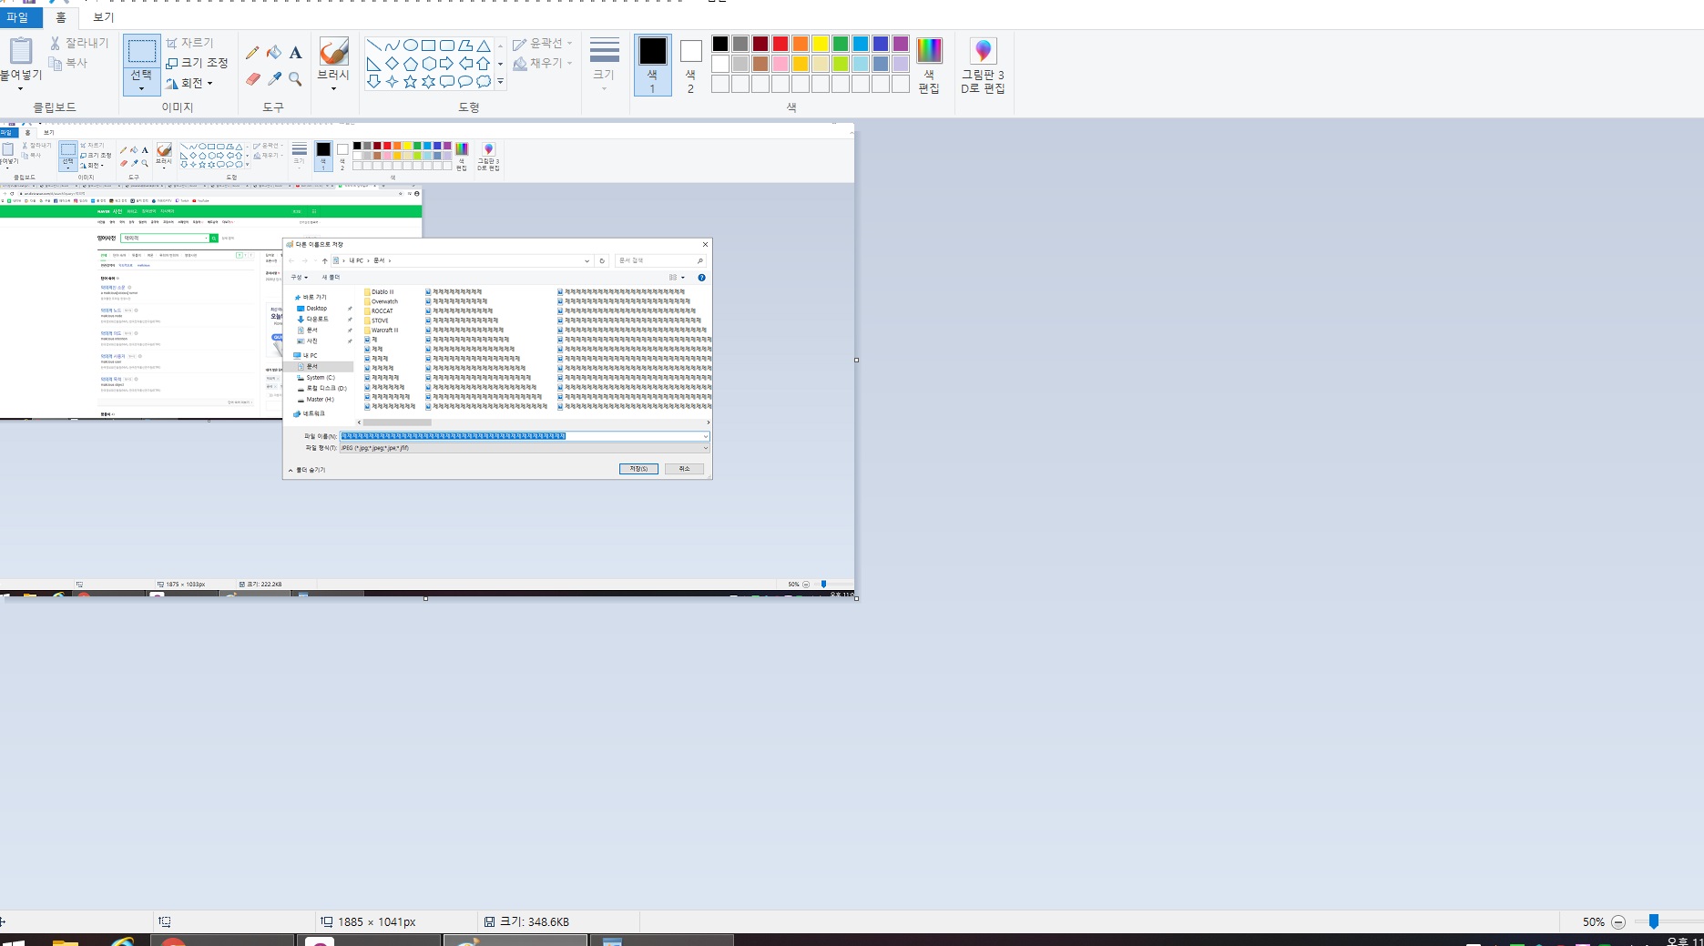The height and width of the screenshot is (946, 1704).
Task: Choose the purple color swatch
Action: 901,44
